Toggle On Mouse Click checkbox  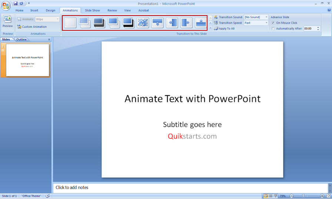(x=273, y=23)
